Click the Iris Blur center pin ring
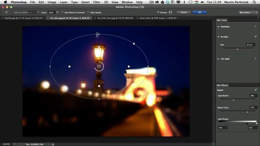 99,67
